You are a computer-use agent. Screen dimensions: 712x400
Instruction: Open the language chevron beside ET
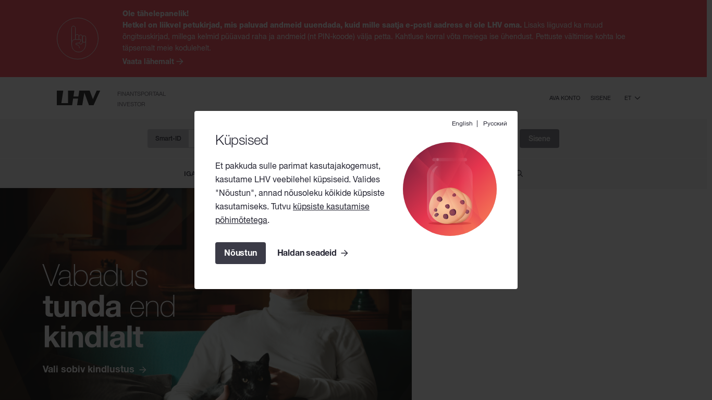click(x=637, y=98)
